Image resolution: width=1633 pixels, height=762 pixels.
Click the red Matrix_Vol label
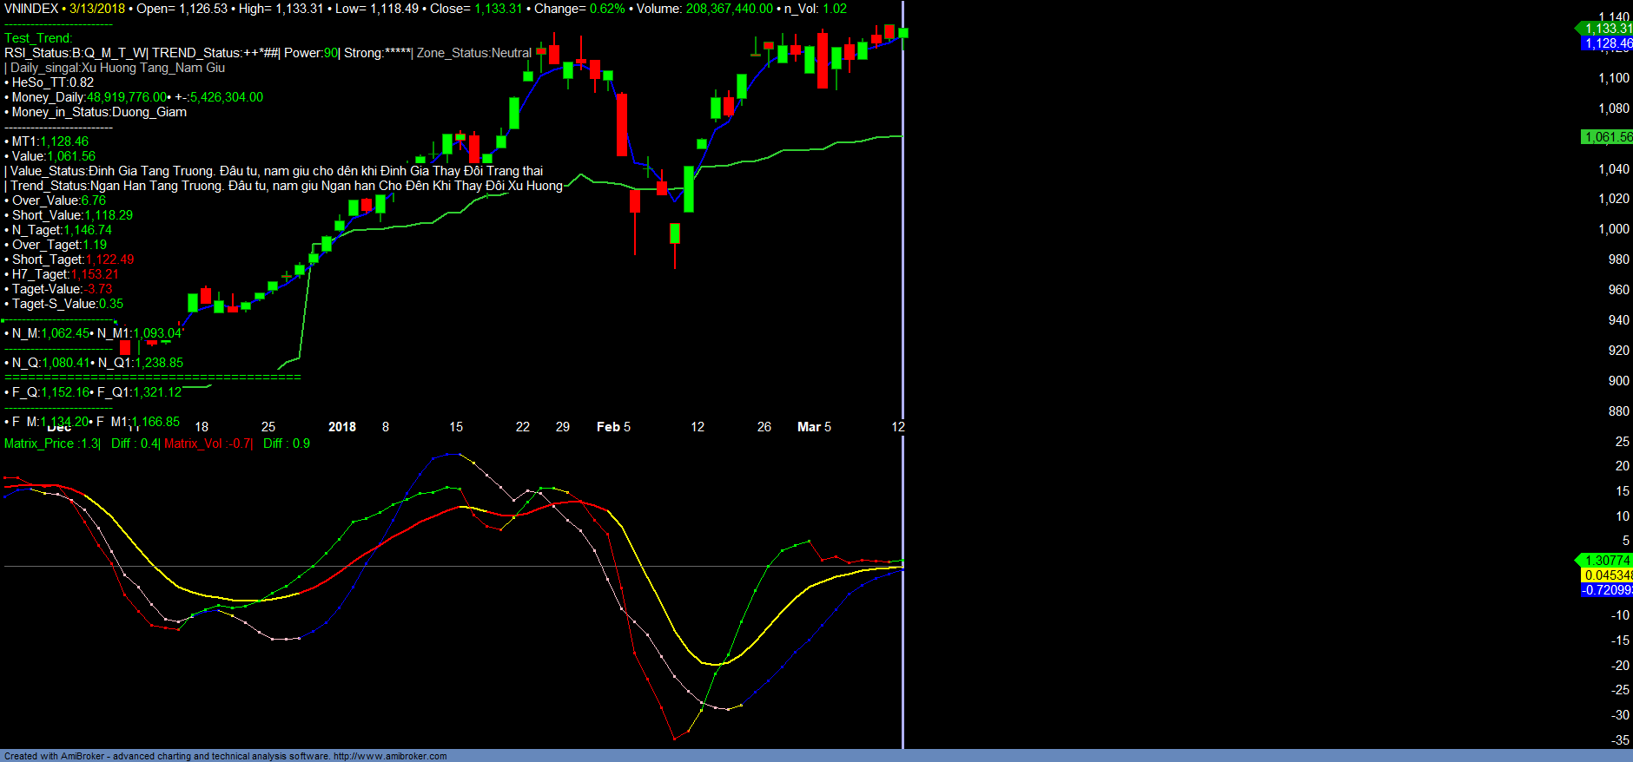(207, 443)
